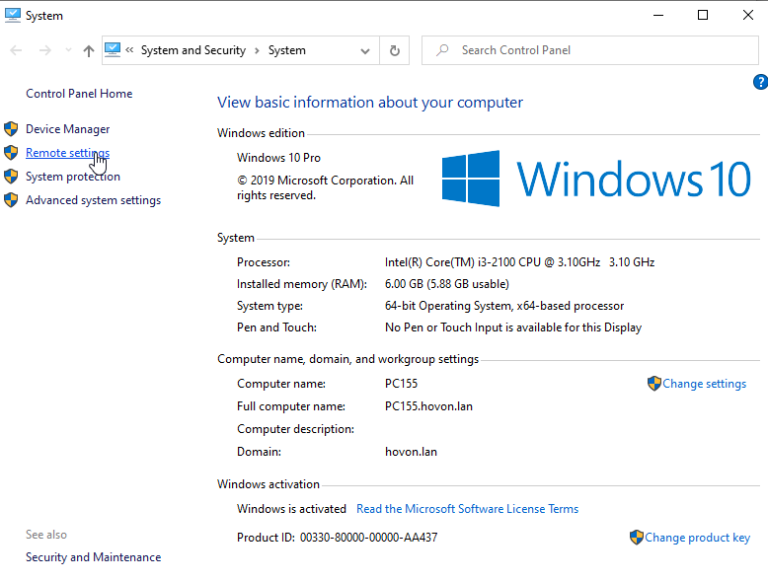
Task: Refresh the System page
Action: tap(395, 50)
